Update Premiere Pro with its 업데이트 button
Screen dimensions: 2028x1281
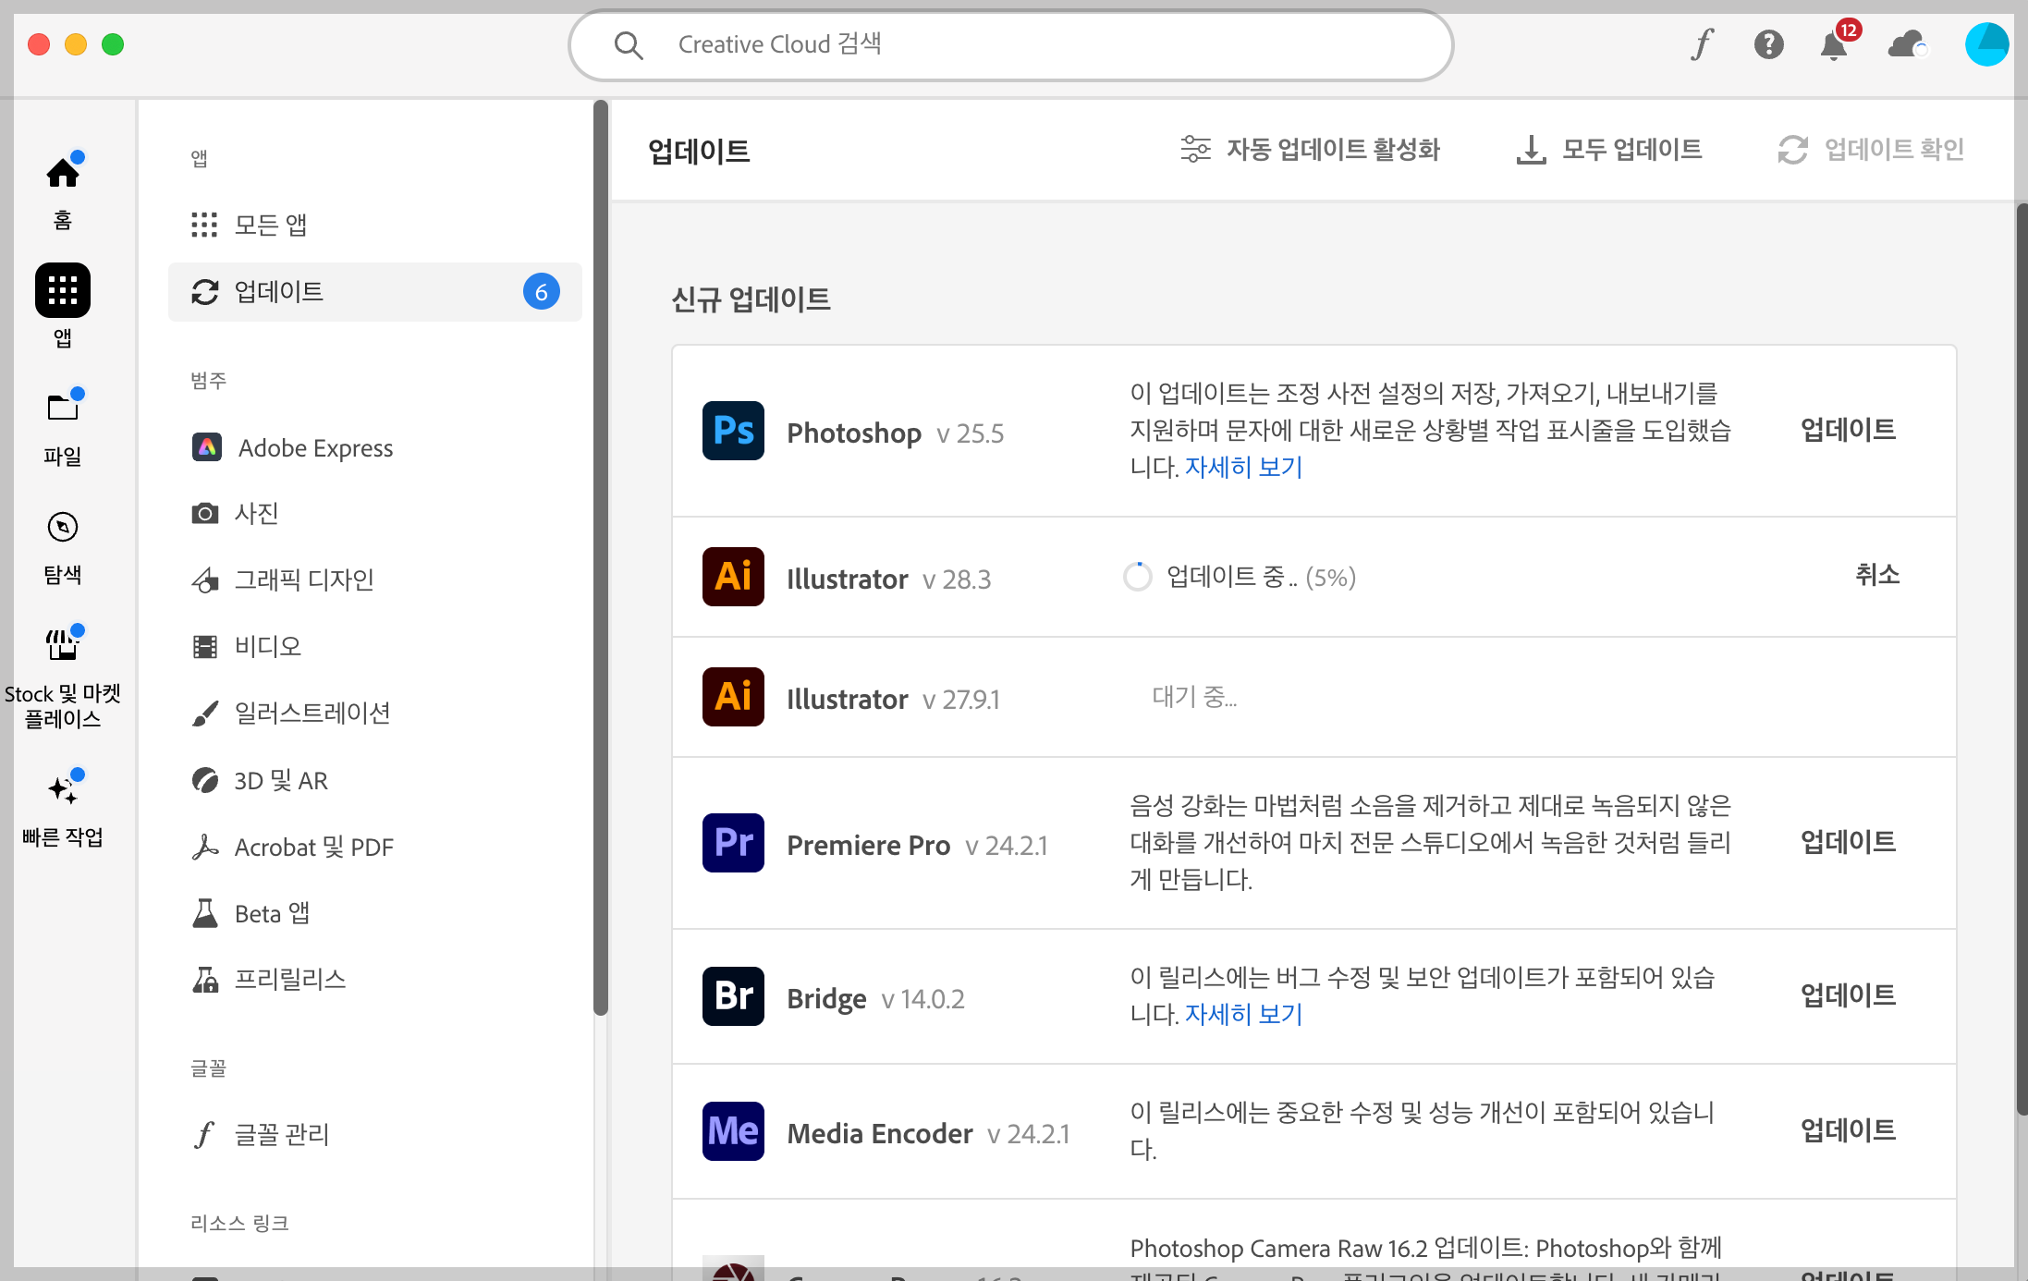point(1848,842)
